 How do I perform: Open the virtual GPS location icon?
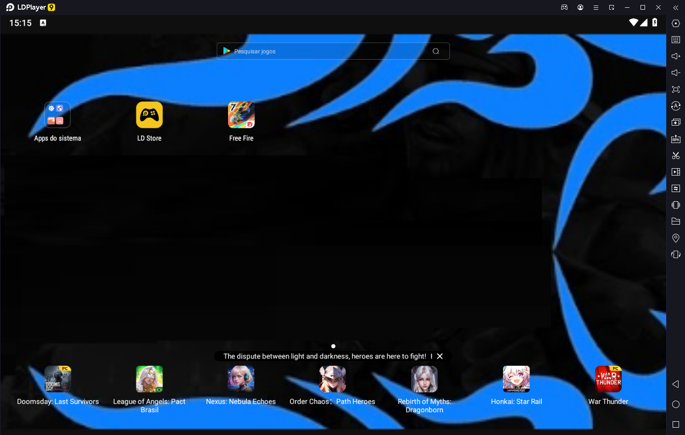pos(676,238)
